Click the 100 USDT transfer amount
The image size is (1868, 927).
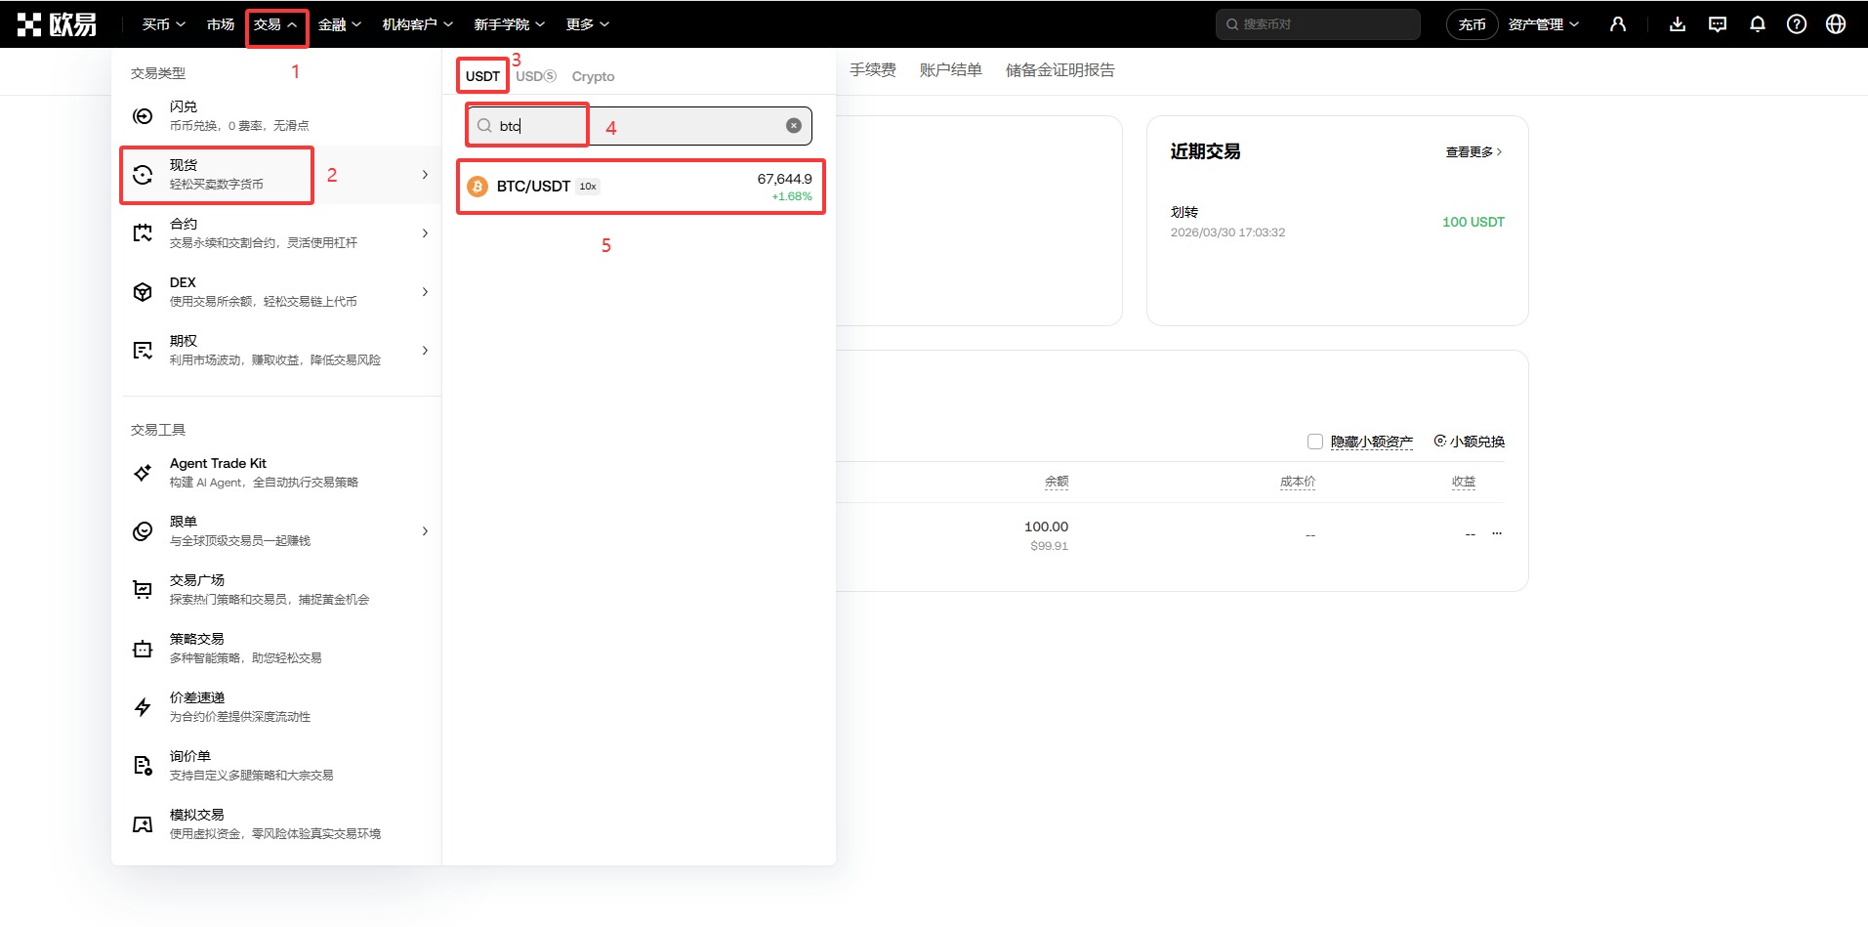point(1474,222)
